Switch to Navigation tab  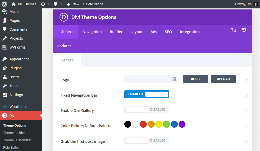(x=92, y=32)
